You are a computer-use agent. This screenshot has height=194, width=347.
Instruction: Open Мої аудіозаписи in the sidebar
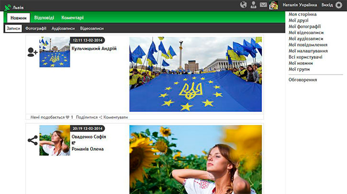(306, 39)
